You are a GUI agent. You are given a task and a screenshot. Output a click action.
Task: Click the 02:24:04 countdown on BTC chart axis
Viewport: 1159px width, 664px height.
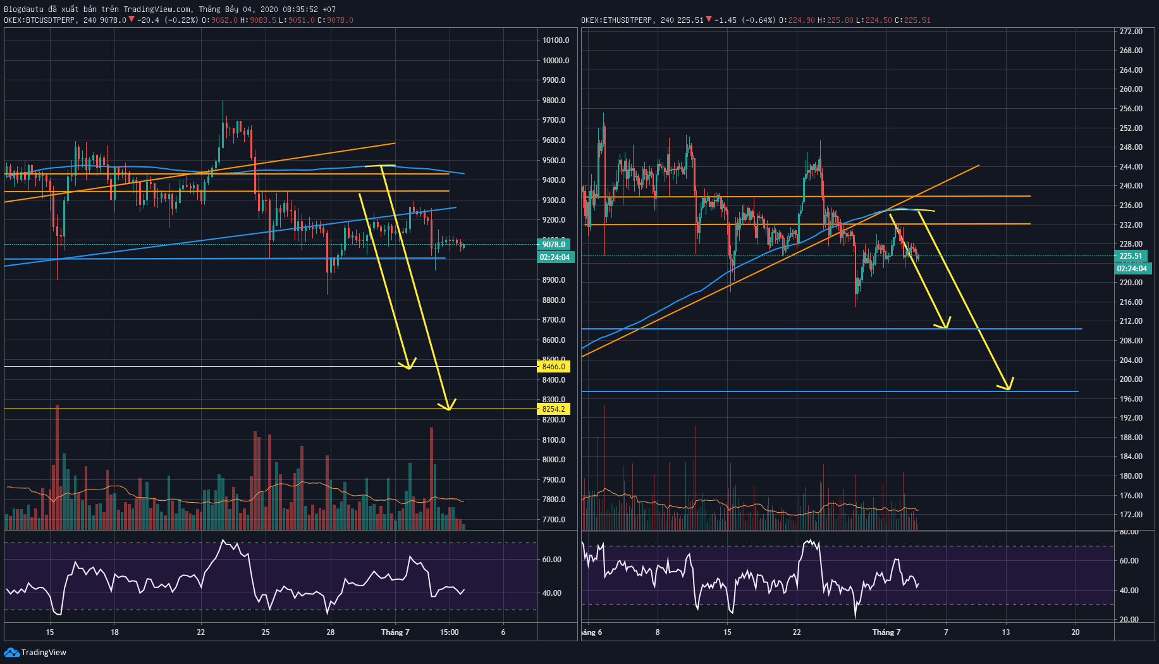(x=555, y=257)
